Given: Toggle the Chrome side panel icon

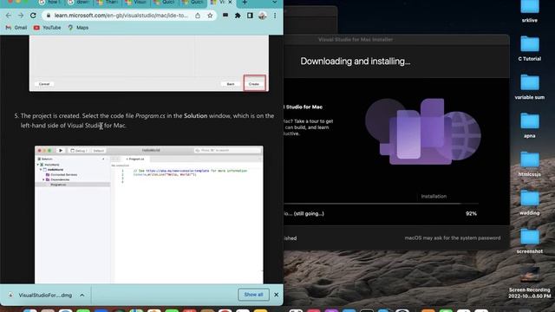Looking at the screenshot, I should point(250,16).
